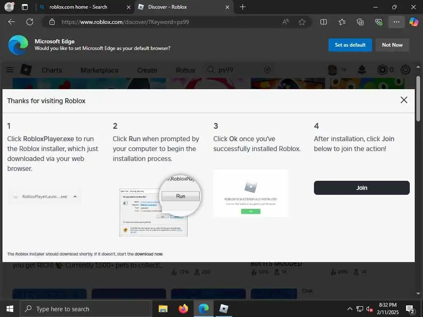Open the Create page
The width and height of the screenshot is (423, 317).
[x=147, y=70]
